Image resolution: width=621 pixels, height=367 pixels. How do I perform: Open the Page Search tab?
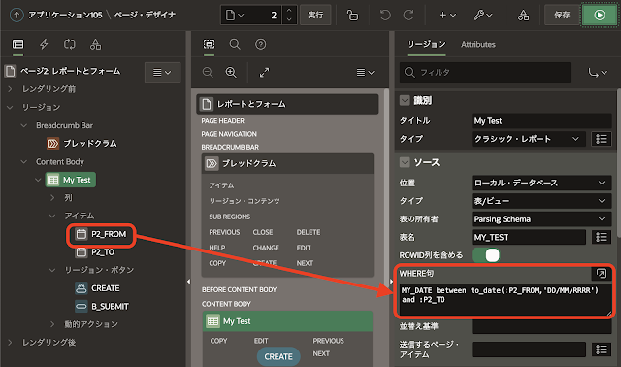pos(235,44)
